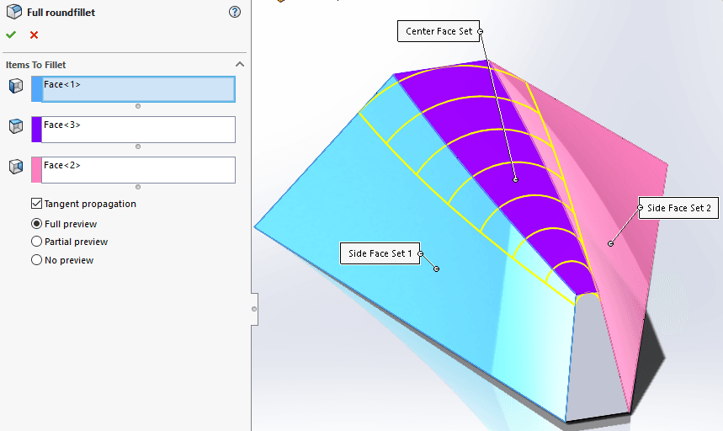Click the face set icon beside Face<3>
The width and height of the screenshot is (723, 431).
point(15,126)
